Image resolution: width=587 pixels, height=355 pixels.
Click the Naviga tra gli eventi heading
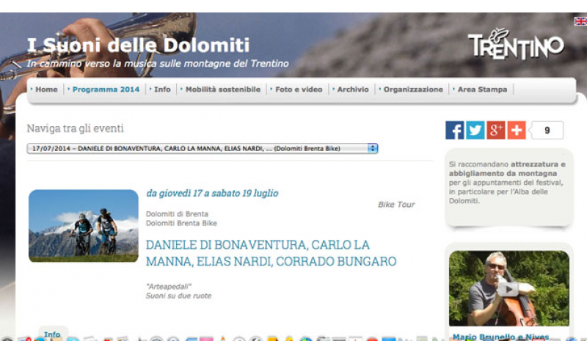75,128
